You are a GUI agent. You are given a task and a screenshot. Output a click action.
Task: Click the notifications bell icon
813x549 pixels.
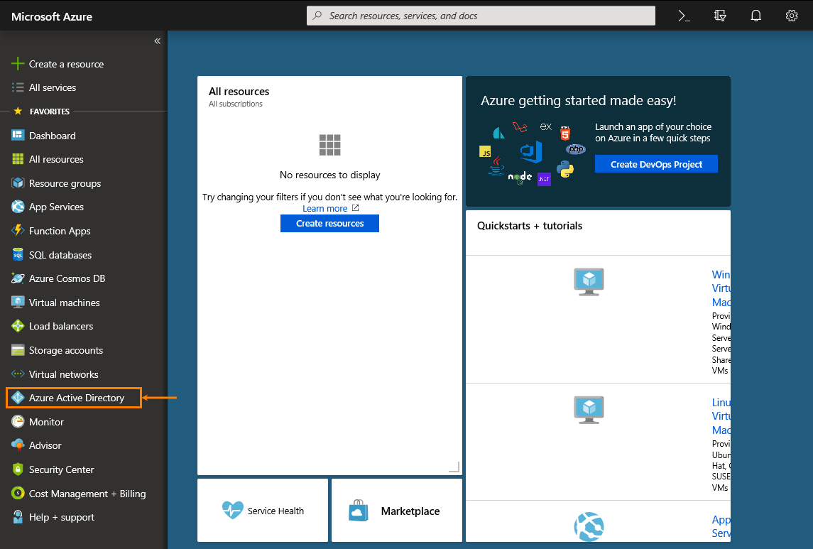click(x=756, y=16)
